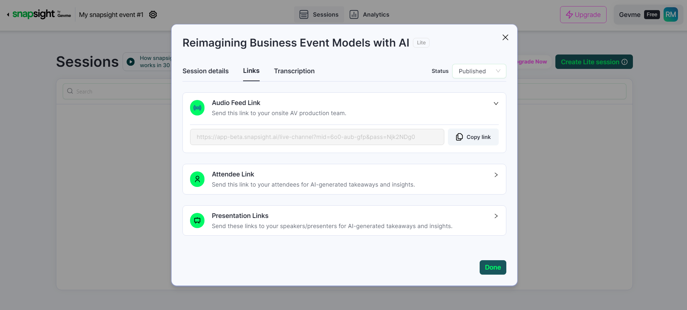Click the audio feed URL field

pyautogui.click(x=317, y=137)
